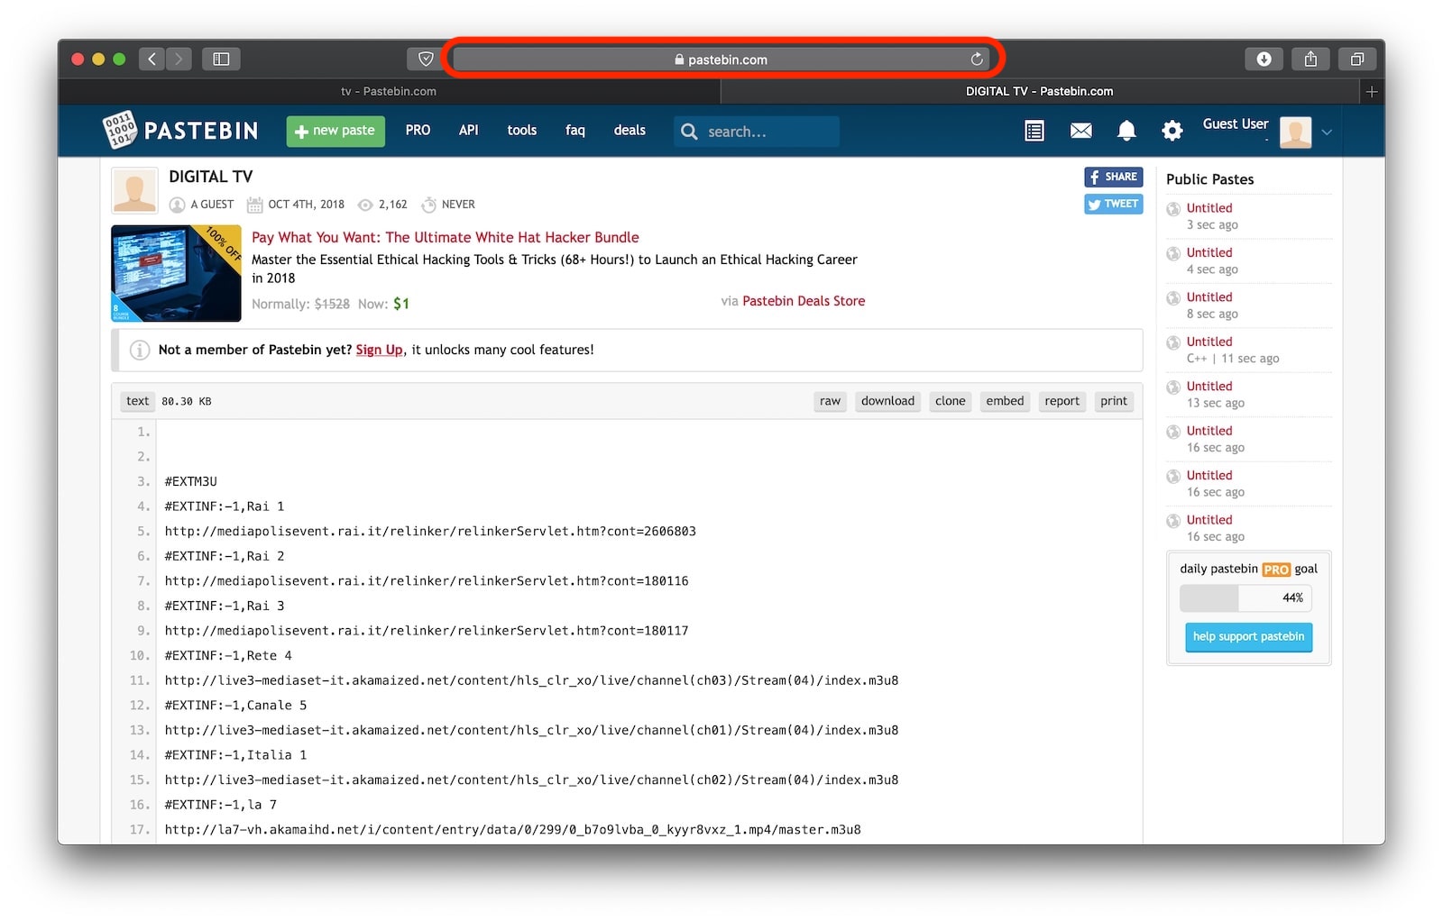Click the 'Public Pastes' heading
Image resolution: width=1443 pixels, height=921 pixels.
click(1209, 179)
